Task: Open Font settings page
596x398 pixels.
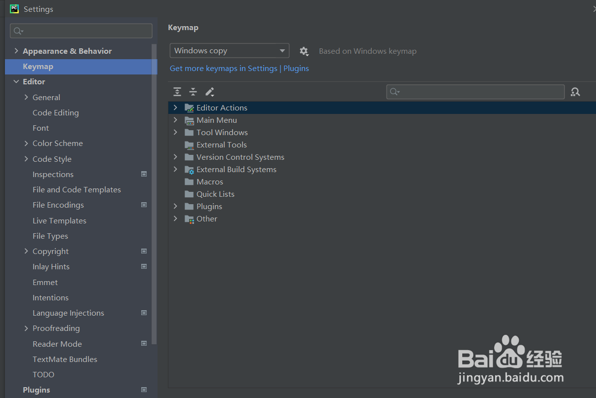Action: (40, 128)
